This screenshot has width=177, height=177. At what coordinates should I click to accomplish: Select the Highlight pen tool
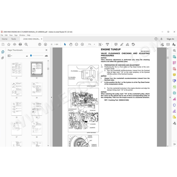122,44
